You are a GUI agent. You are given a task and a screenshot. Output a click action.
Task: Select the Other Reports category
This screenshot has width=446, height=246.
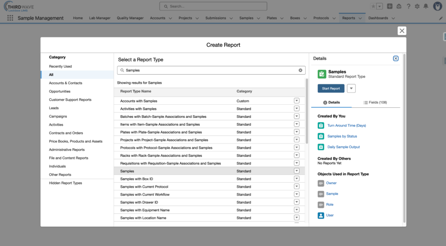[x=77, y=174]
